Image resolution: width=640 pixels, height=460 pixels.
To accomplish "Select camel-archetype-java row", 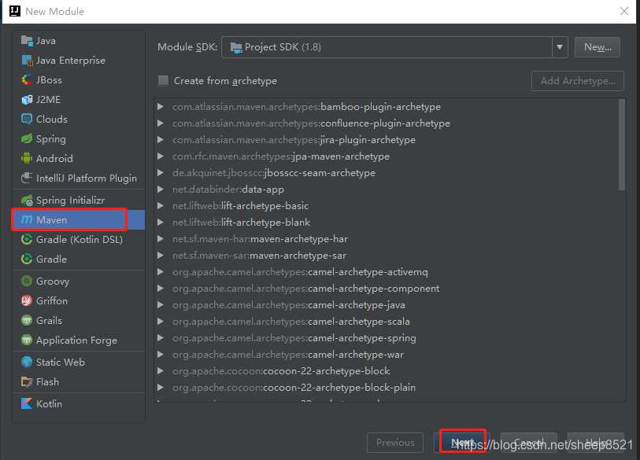I will (x=386, y=305).
